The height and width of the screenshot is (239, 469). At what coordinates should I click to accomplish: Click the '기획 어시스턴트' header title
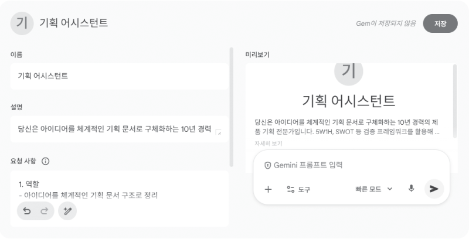74,23
